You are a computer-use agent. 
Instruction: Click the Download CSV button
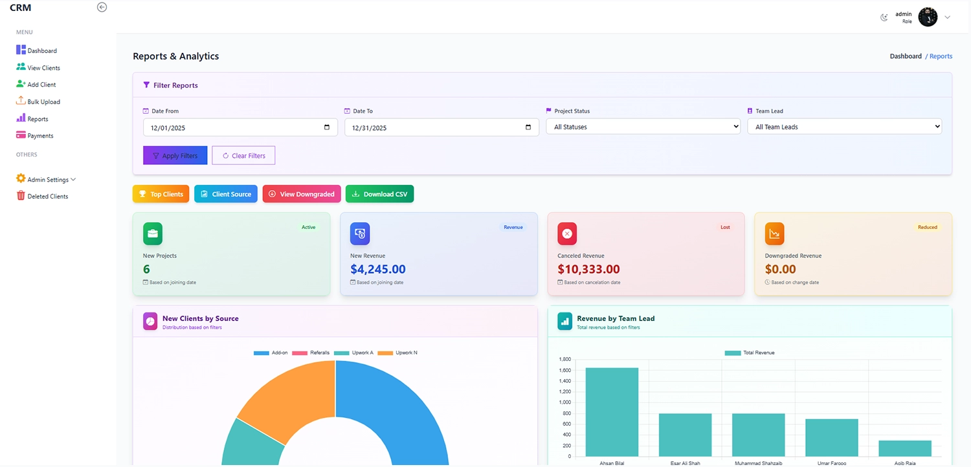click(x=380, y=194)
